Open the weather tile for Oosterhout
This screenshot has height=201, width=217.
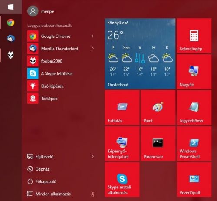pyautogui.click(x=140, y=53)
